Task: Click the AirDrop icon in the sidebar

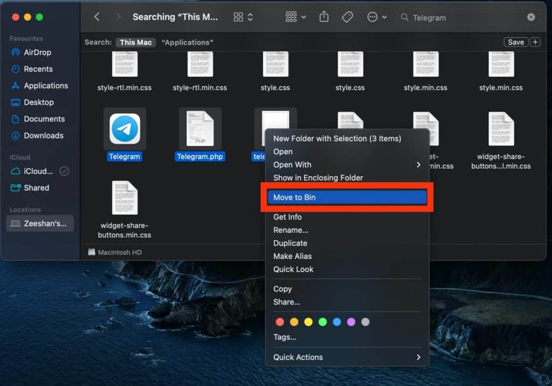Action: [17, 52]
